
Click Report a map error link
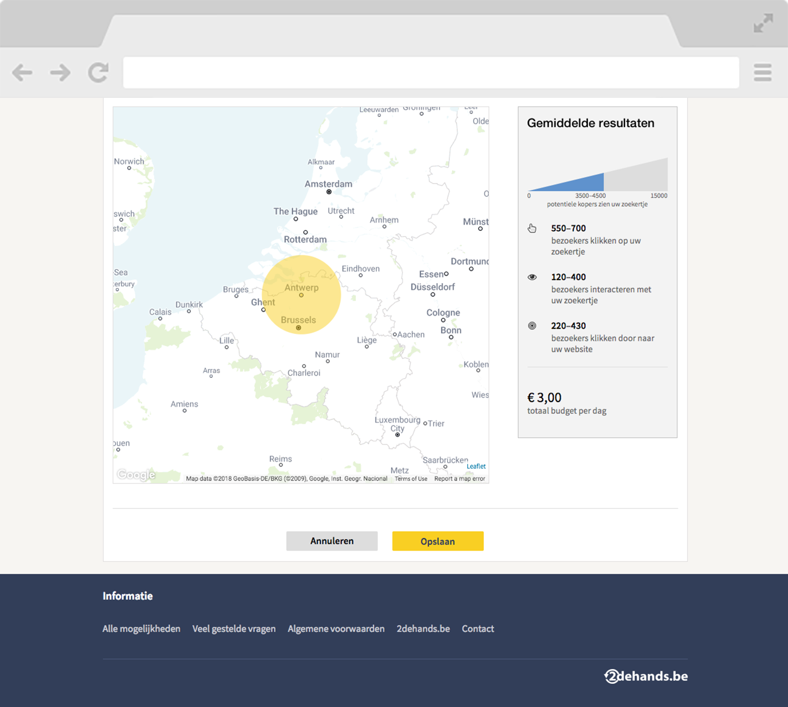coord(459,478)
